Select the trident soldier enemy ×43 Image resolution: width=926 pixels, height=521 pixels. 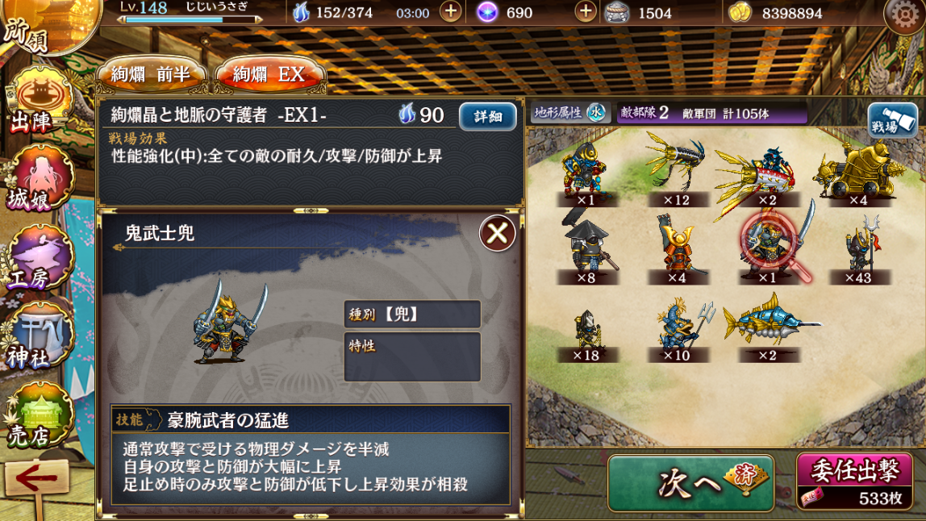point(859,249)
